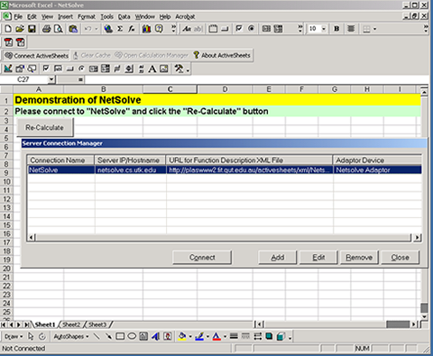Open the Edit menu

(x=32, y=17)
